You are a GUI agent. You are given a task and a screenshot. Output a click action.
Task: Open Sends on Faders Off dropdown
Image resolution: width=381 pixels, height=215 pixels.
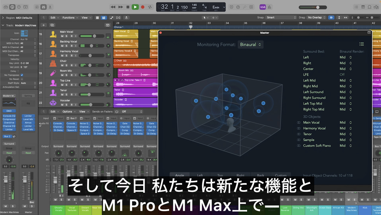[132, 112]
